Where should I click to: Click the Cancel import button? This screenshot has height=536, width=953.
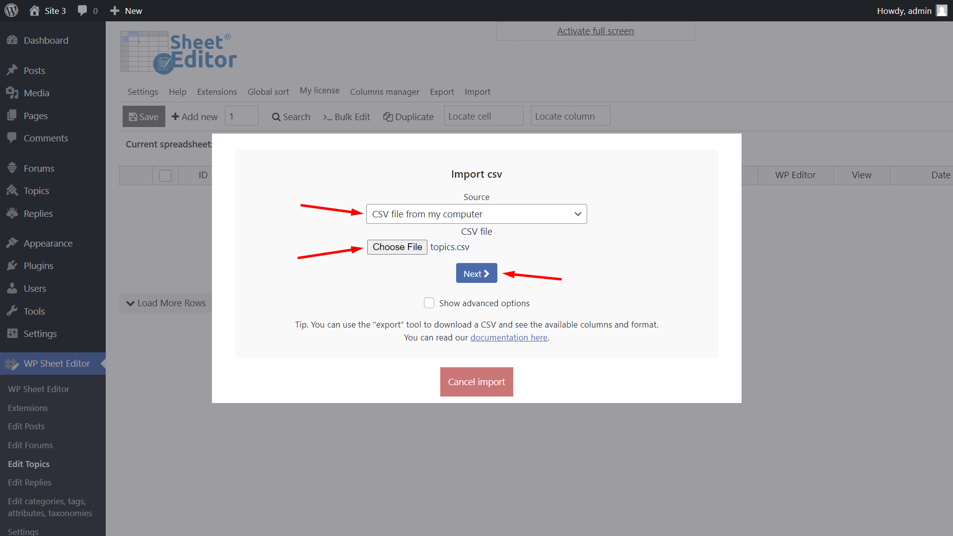coord(476,382)
